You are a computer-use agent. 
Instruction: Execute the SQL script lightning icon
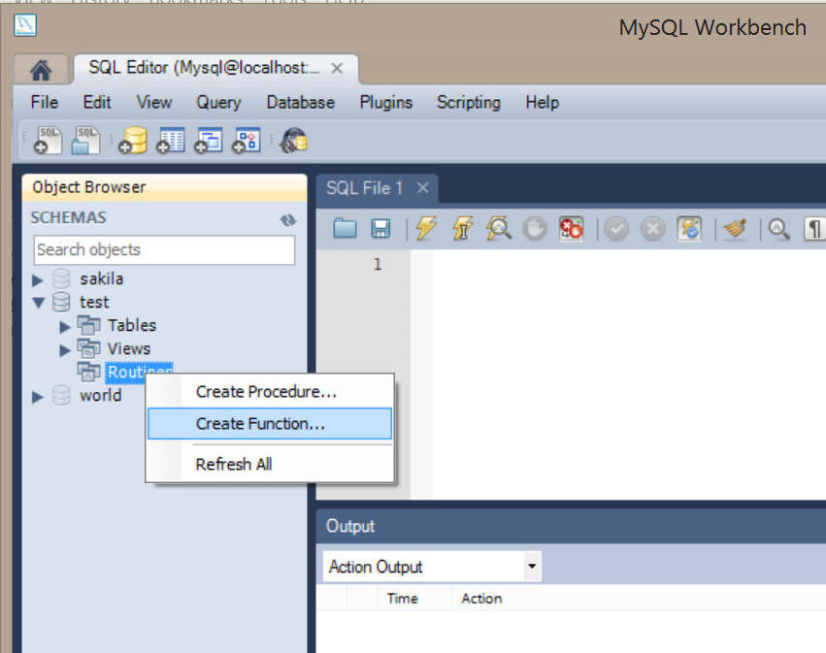426,229
